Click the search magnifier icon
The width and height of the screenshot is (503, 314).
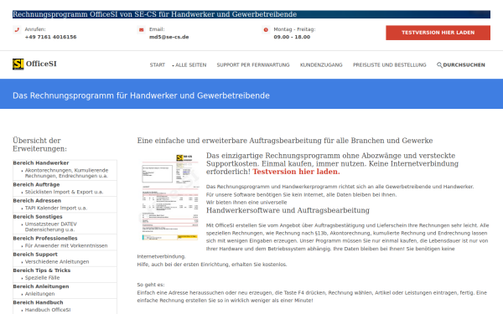coord(439,65)
